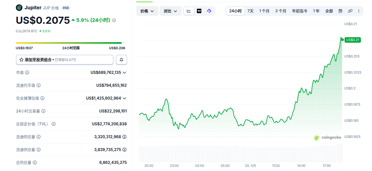Show info icon next to 完全摊薄估值

click(42, 98)
